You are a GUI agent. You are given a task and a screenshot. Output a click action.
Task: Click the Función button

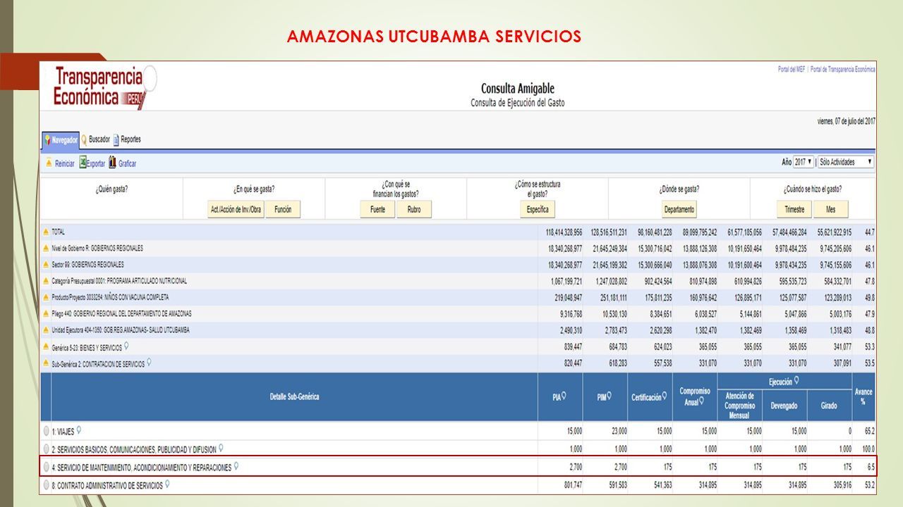(283, 209)
